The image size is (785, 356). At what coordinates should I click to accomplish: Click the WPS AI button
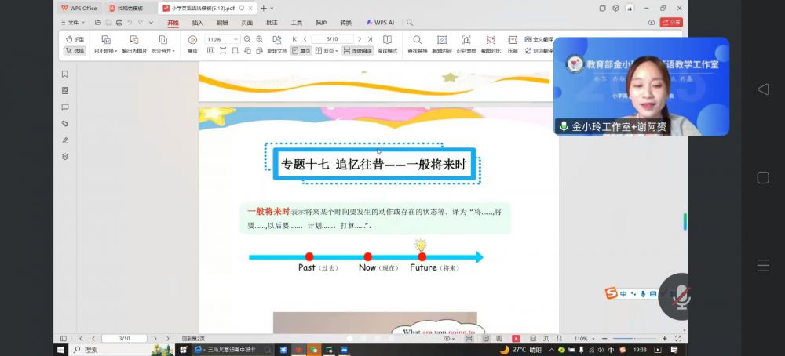click(x=380, y=23)
